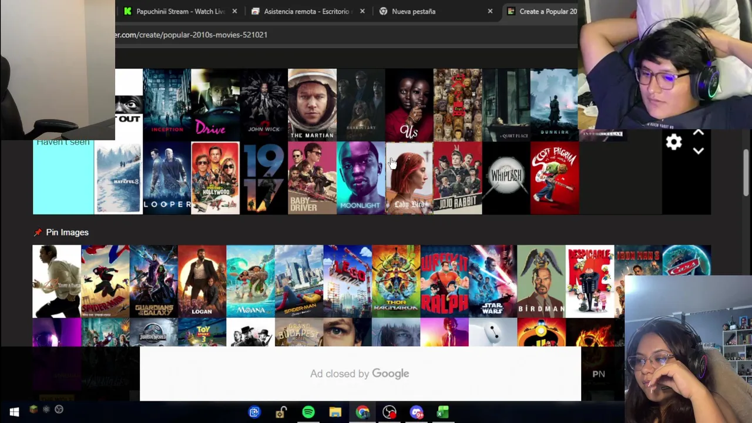The image size is (752, 423).
Task: Switch to the Nueva pestaña tab
Action: point(435,11)
